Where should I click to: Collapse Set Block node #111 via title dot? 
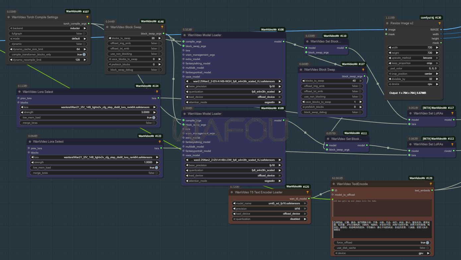328,139
